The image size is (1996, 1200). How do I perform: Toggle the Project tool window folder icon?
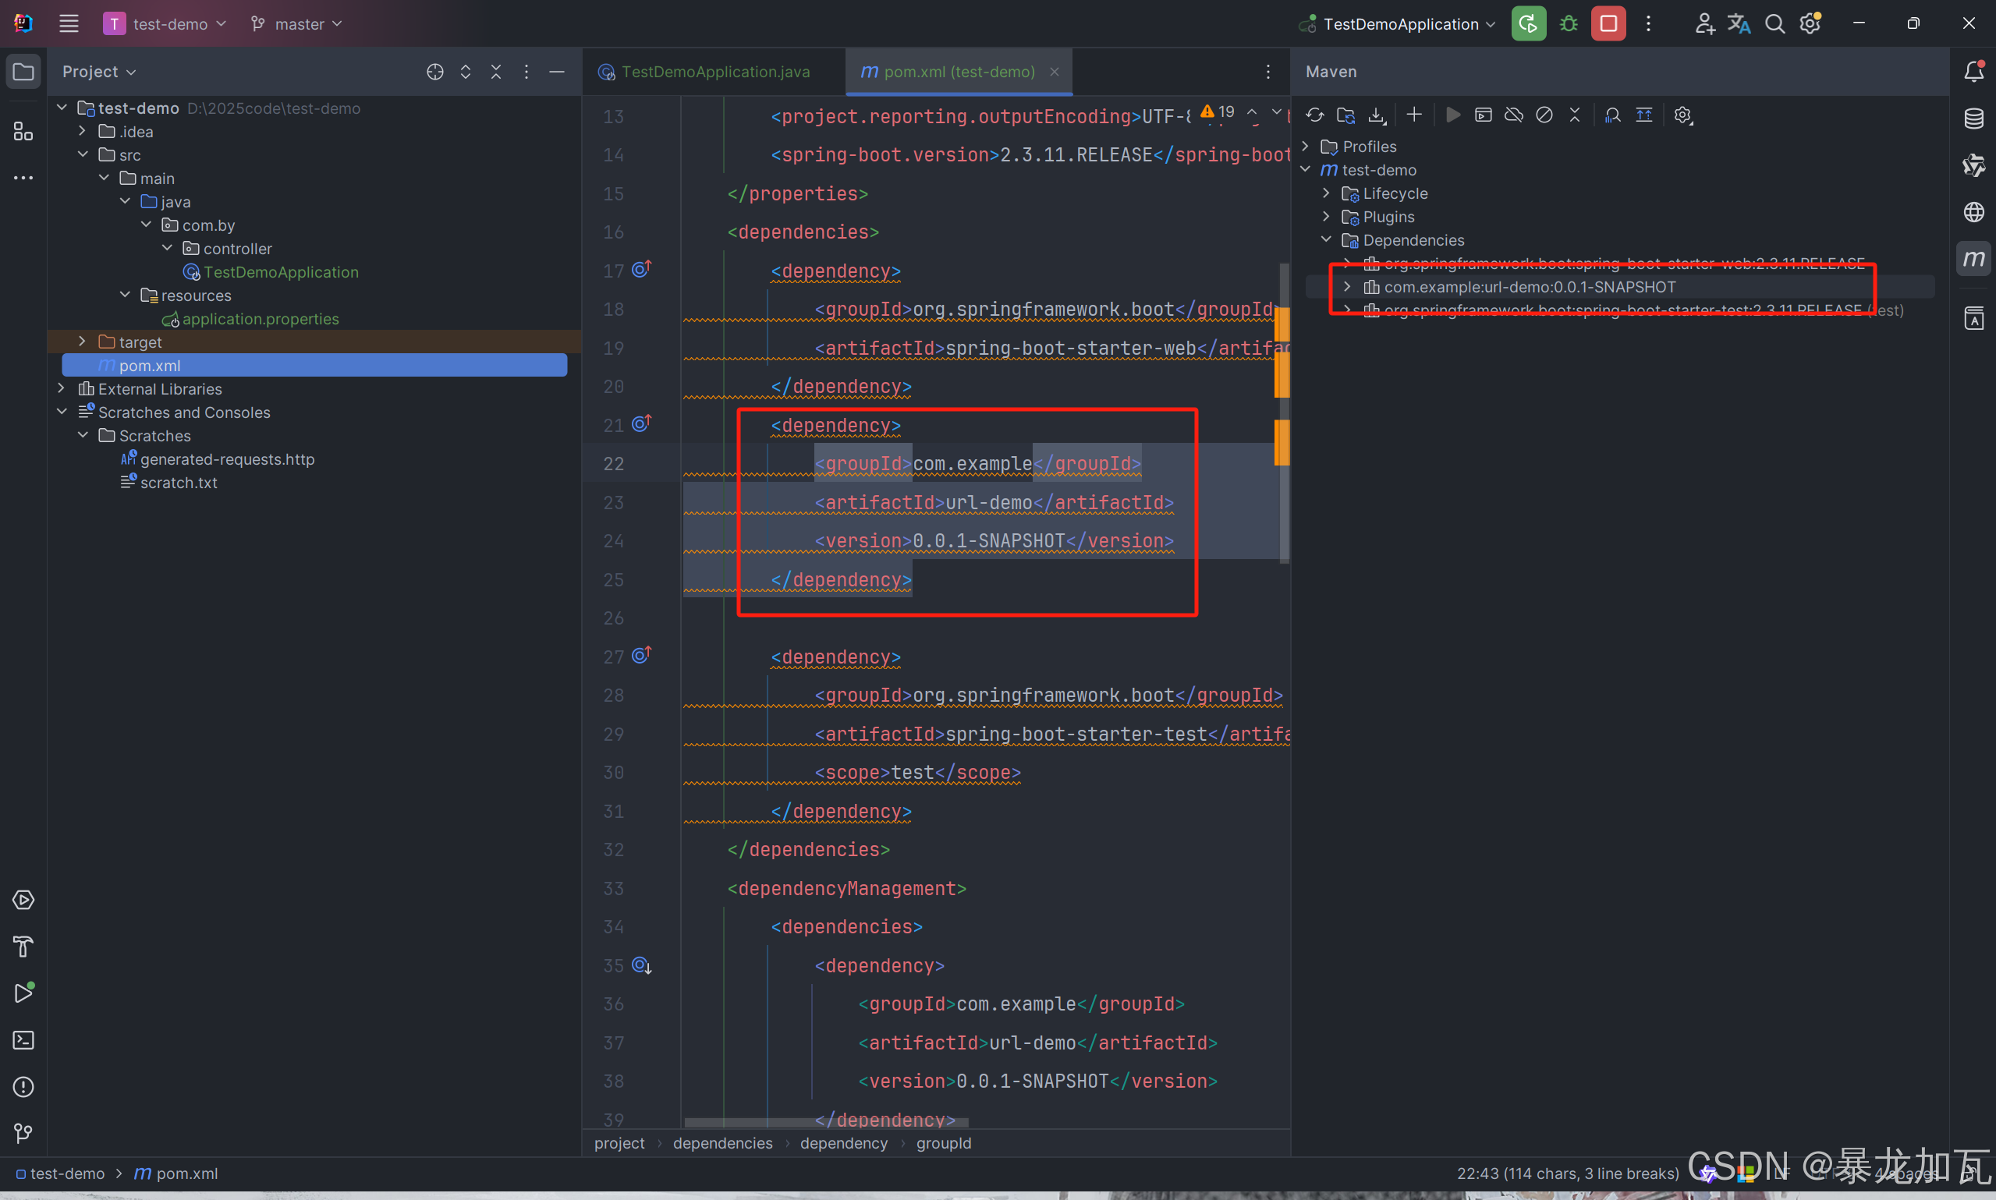click(23, 71)
